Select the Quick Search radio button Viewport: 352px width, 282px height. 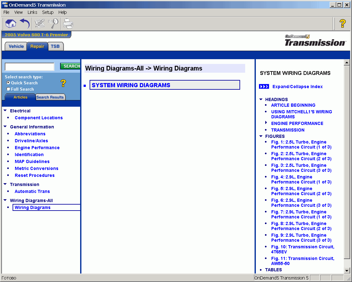pyautogui.click(x=8, y=83)
